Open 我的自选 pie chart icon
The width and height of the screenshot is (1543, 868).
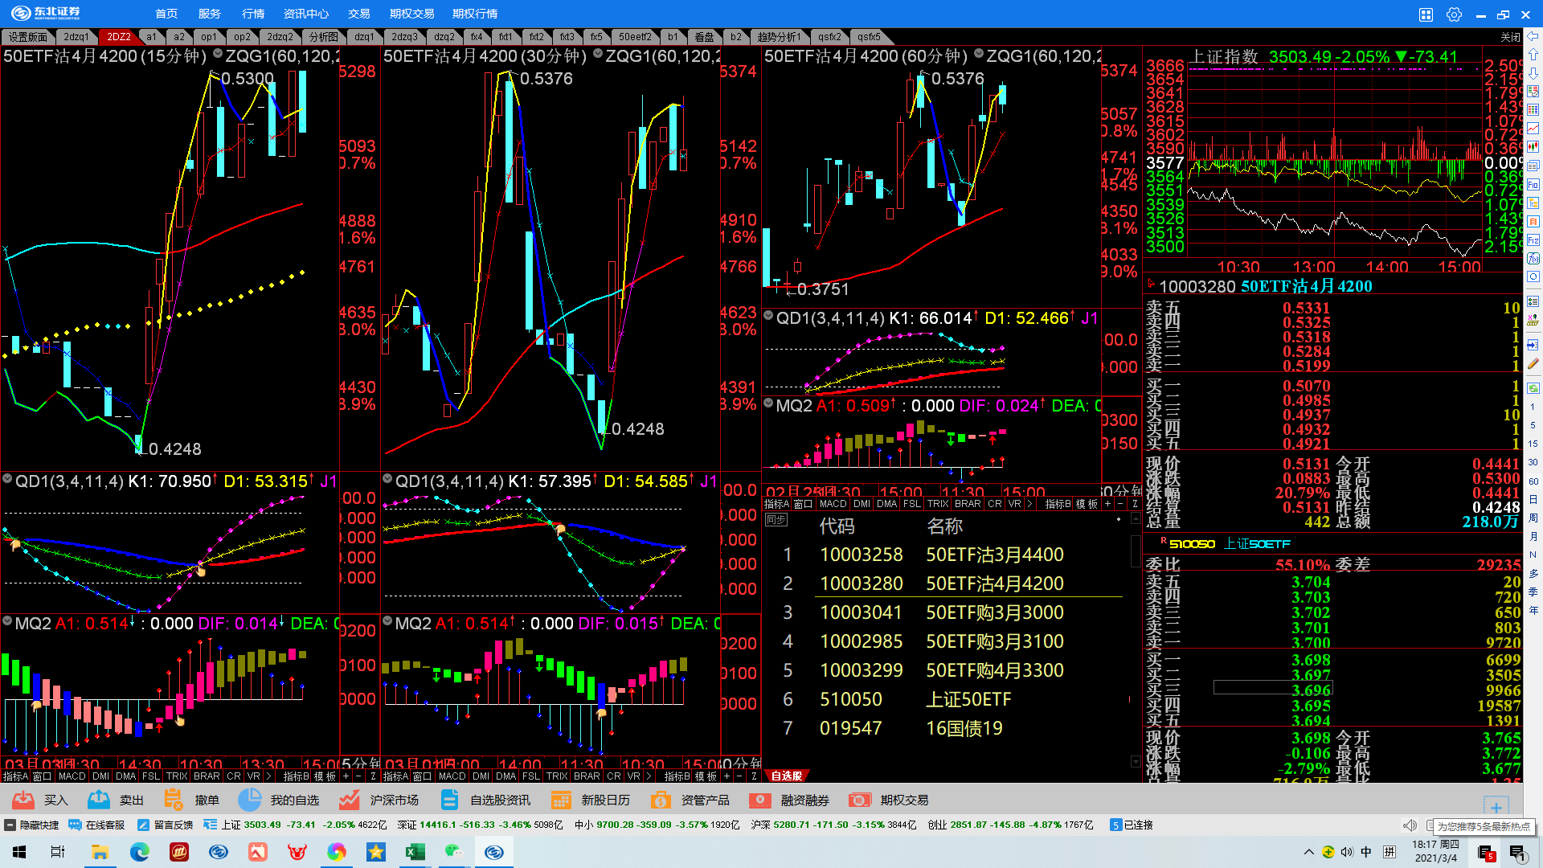tap(250, 800)
